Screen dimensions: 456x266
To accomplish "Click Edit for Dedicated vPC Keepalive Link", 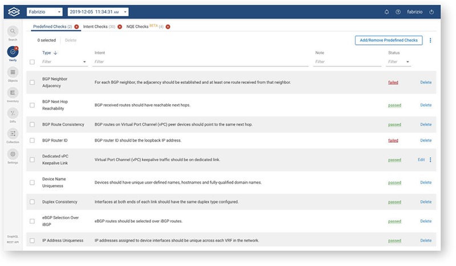I will coord(421,160).
